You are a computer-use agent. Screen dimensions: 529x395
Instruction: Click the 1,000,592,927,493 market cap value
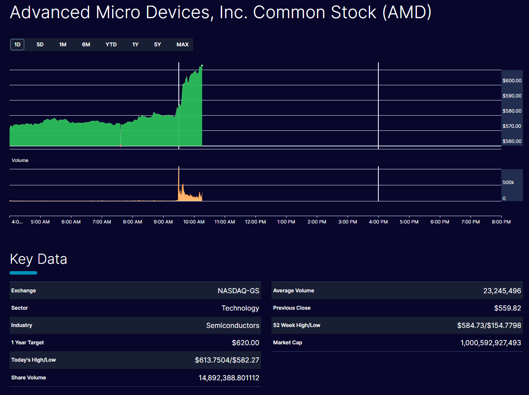491,343
